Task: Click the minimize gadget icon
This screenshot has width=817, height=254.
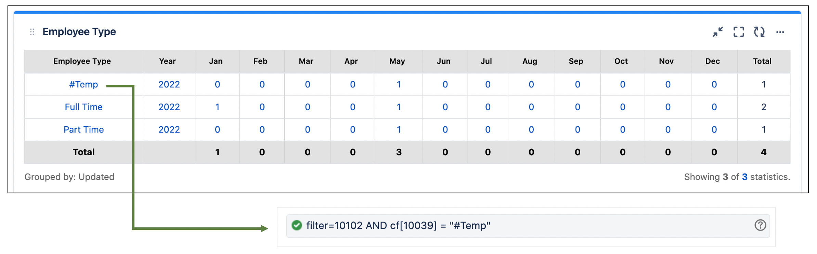Action: (718, 32)
